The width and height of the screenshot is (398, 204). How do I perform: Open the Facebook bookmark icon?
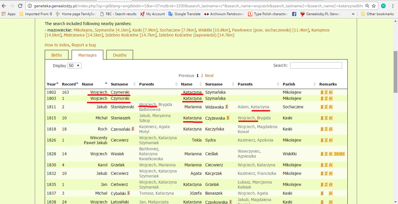294,14
